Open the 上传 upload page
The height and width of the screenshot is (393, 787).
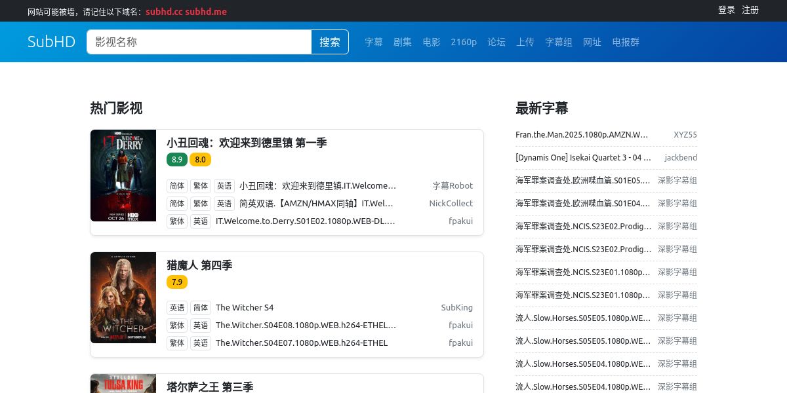coord(525,42)
